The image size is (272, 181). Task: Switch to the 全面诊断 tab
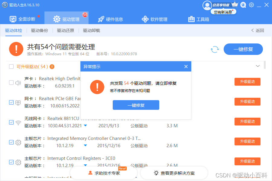(23, 19)
